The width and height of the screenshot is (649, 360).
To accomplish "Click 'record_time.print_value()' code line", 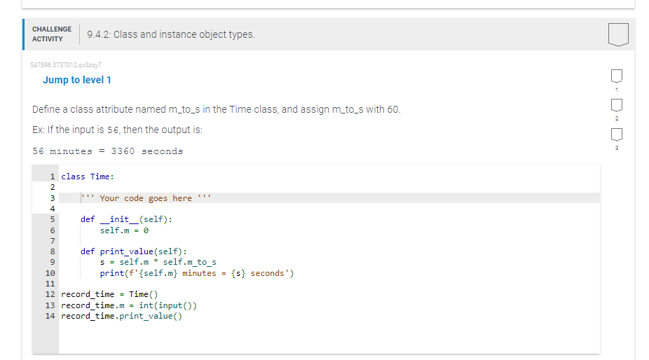I will click(x=121, y=316).
